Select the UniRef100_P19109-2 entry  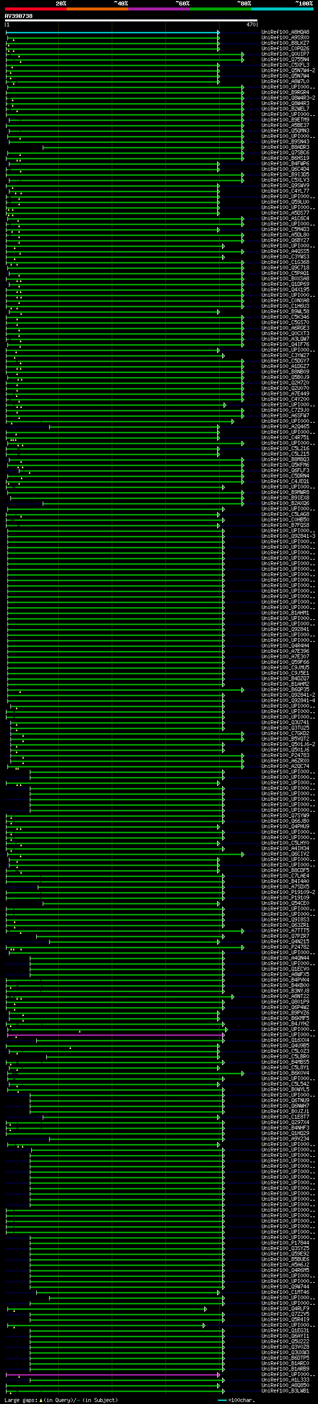(x=288, y=892)
